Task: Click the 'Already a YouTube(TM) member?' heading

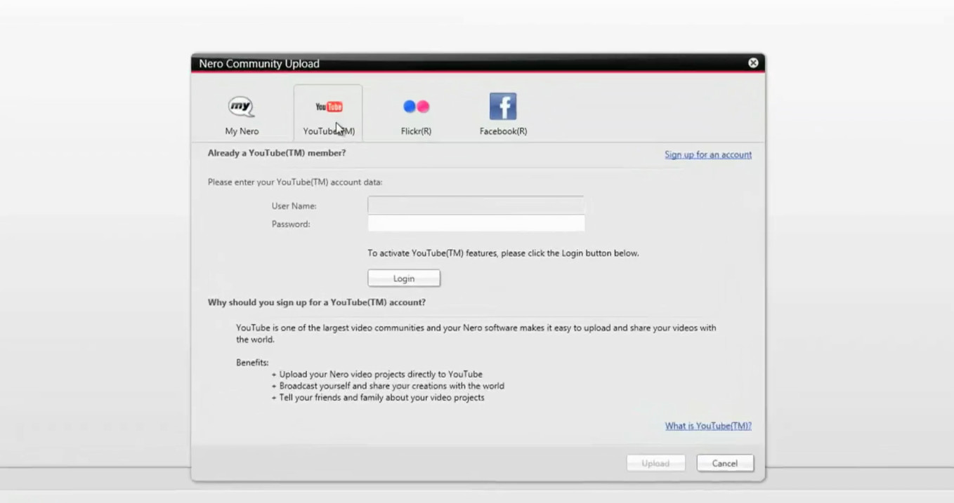Action: pyautogui.click(x=277, y=152)
